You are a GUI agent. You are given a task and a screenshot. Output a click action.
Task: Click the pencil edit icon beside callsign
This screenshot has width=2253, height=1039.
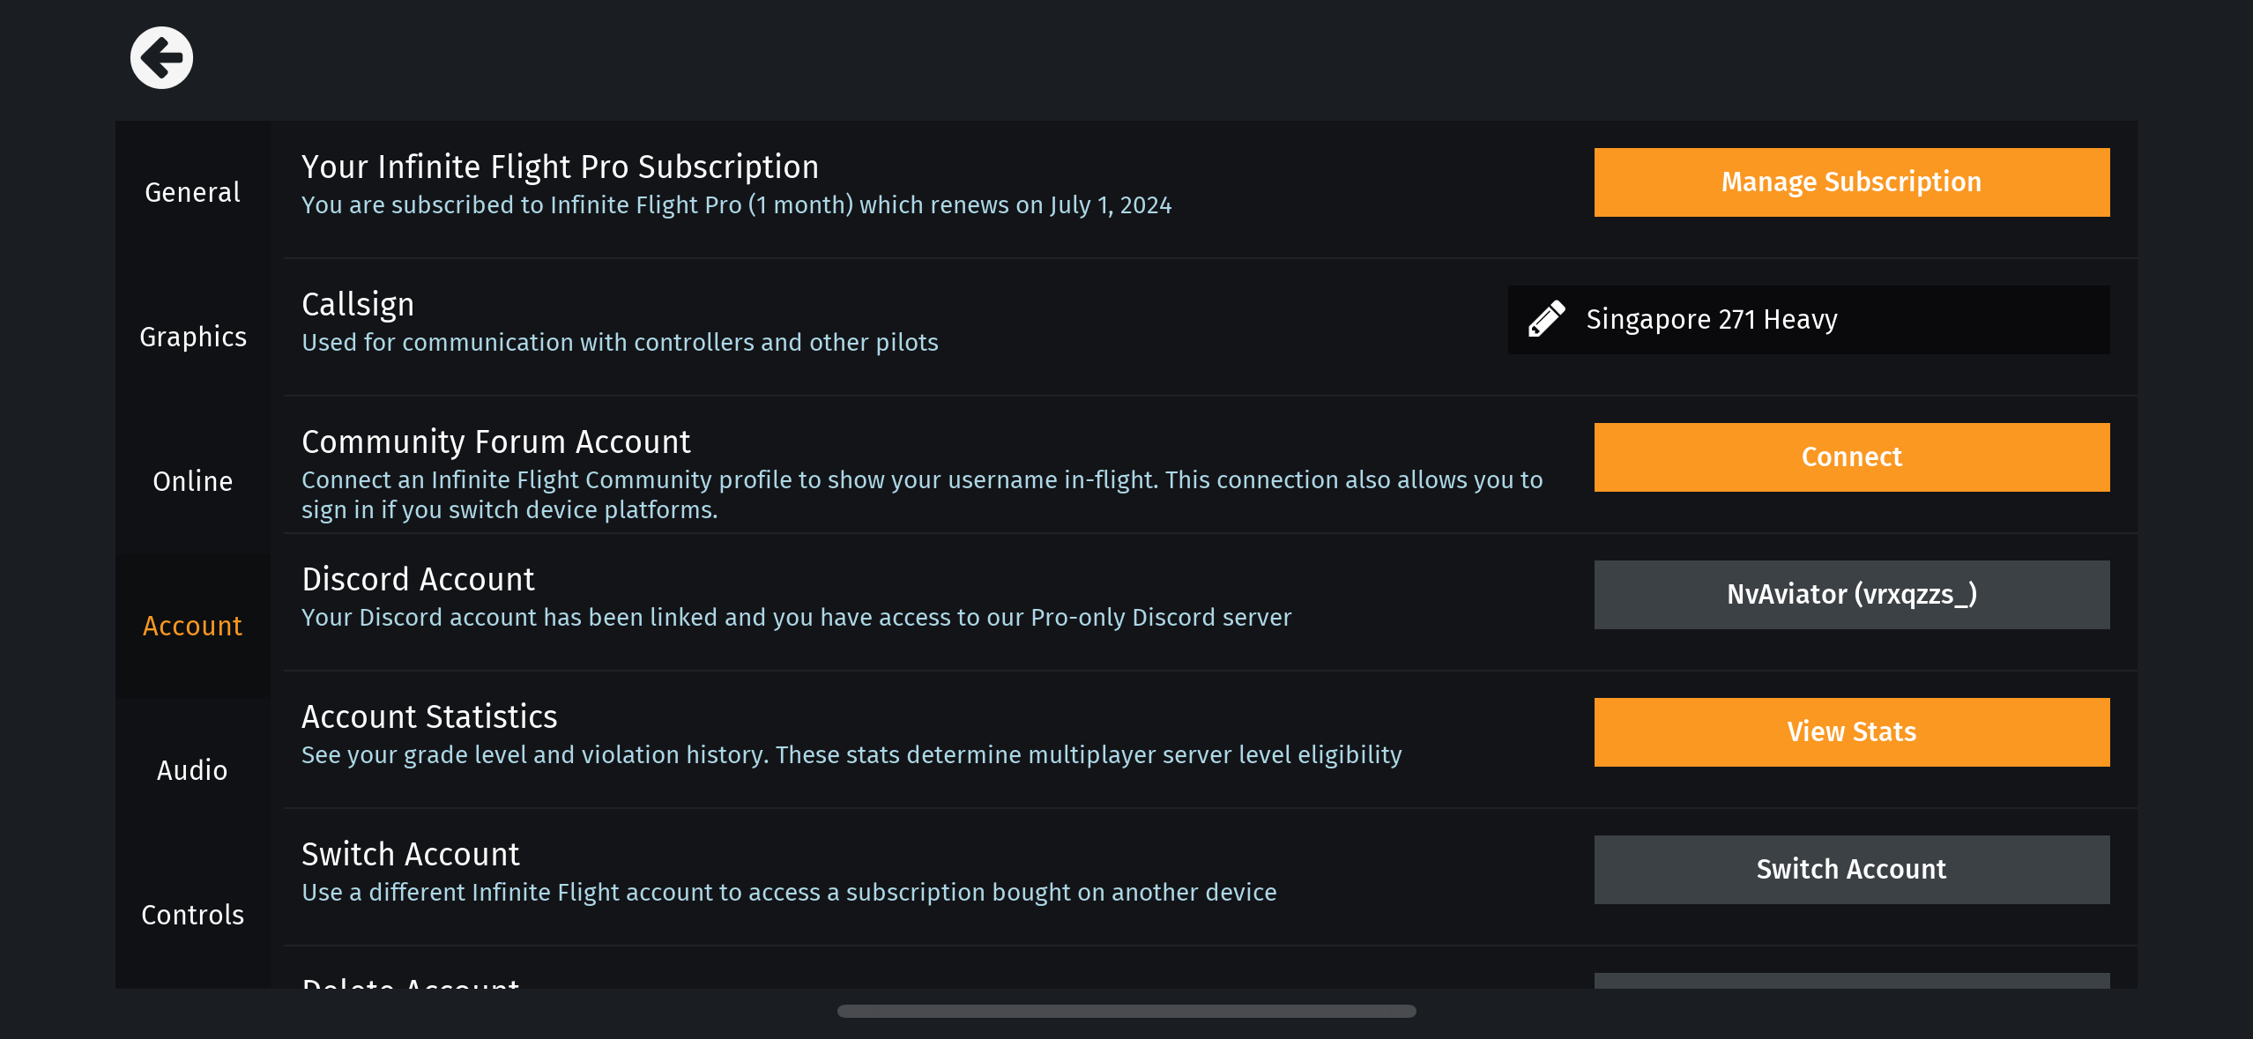1546,319
